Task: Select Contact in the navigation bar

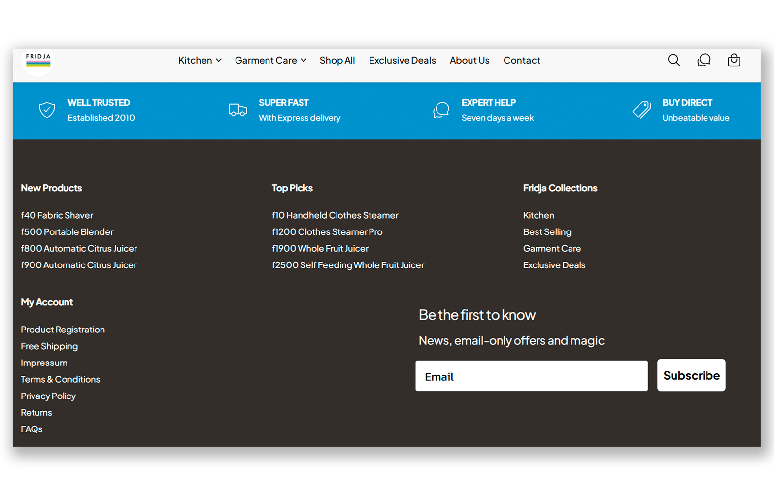Action: click(x=522, y=60)
